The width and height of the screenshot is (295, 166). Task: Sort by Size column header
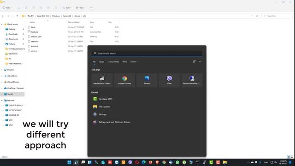click(x=110, y=22)
